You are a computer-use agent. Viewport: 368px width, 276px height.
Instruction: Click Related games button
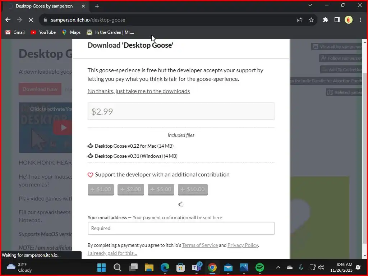344,92
